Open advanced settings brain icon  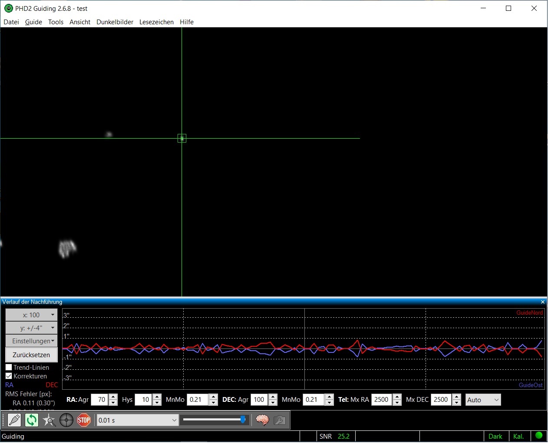[x=262, y=420]
